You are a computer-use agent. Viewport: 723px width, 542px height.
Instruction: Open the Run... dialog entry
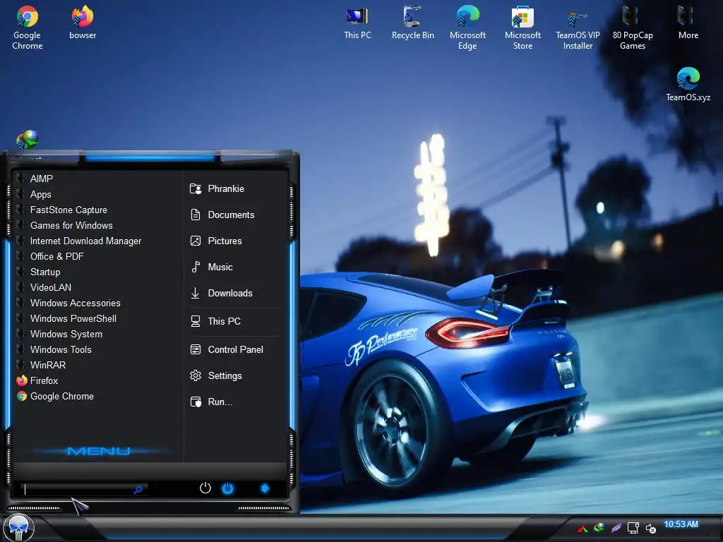(x=235, y=402)
